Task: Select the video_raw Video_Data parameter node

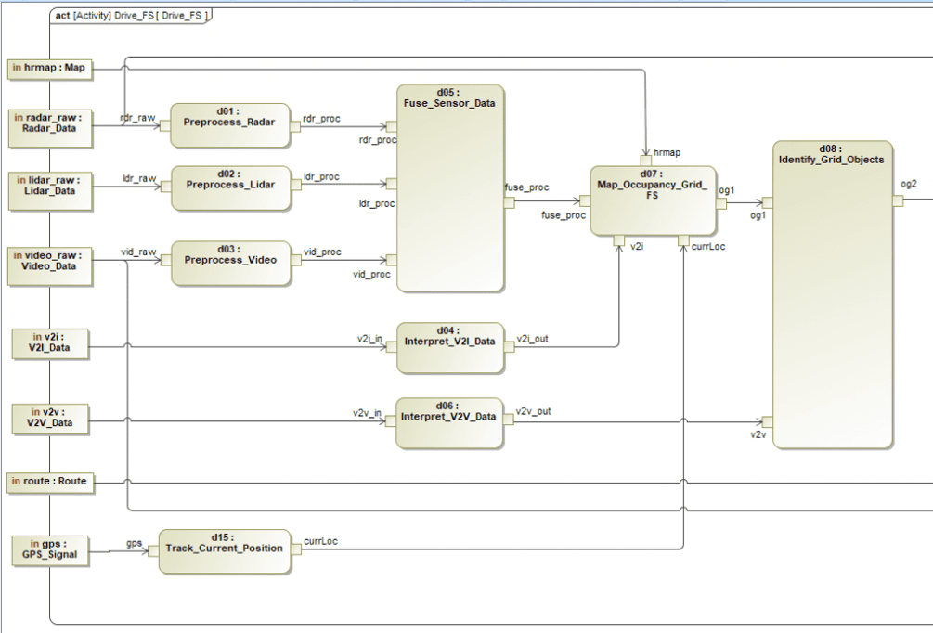Action: click(50, 265)
